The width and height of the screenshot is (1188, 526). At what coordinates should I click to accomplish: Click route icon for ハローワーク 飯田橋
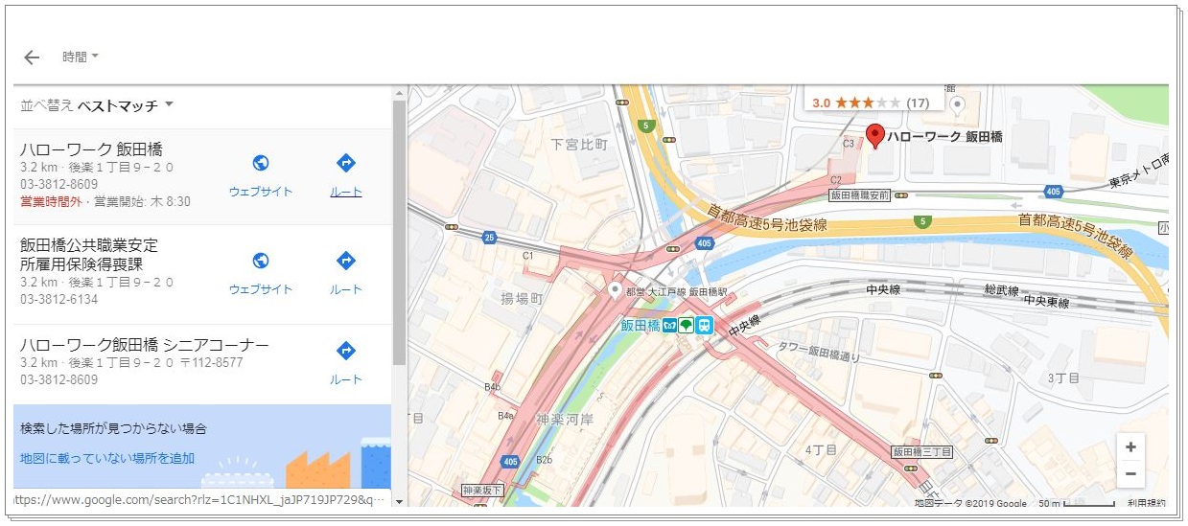click(346, 163)
